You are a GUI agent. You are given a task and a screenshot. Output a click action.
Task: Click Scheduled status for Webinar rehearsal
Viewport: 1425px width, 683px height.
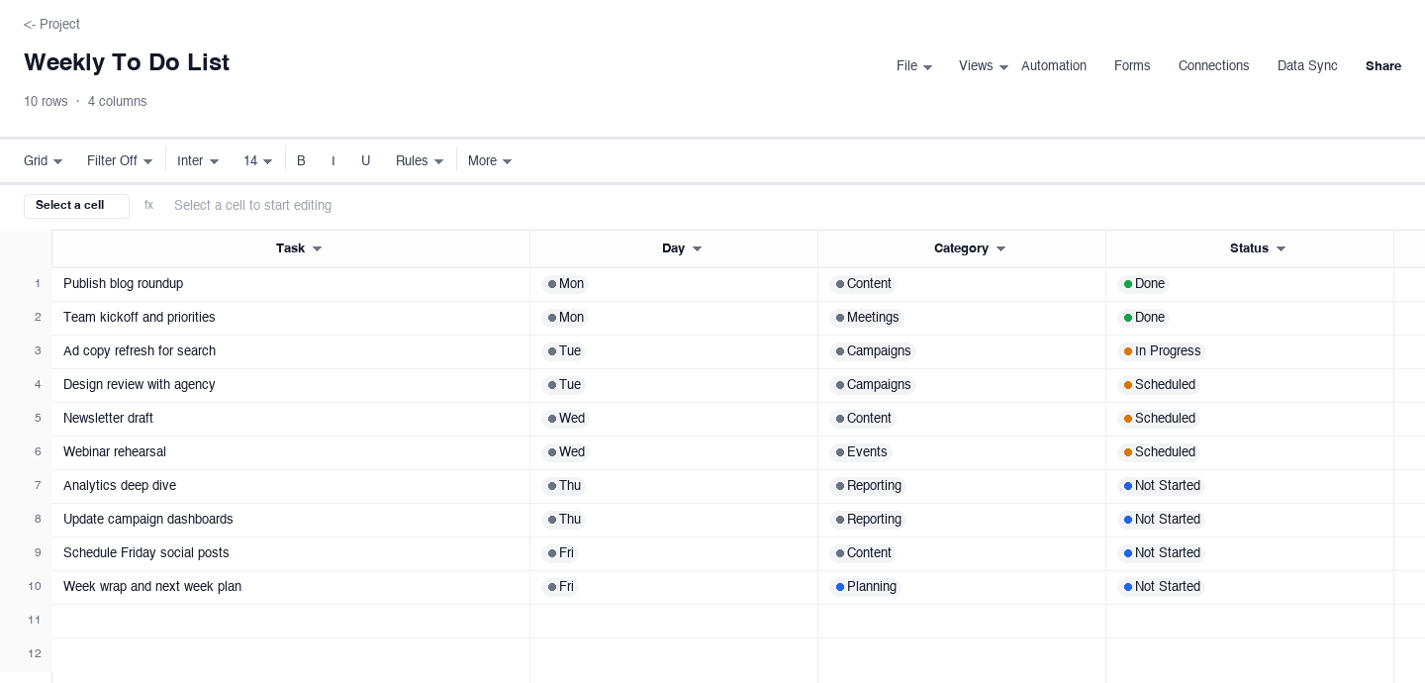point(1160,452)
